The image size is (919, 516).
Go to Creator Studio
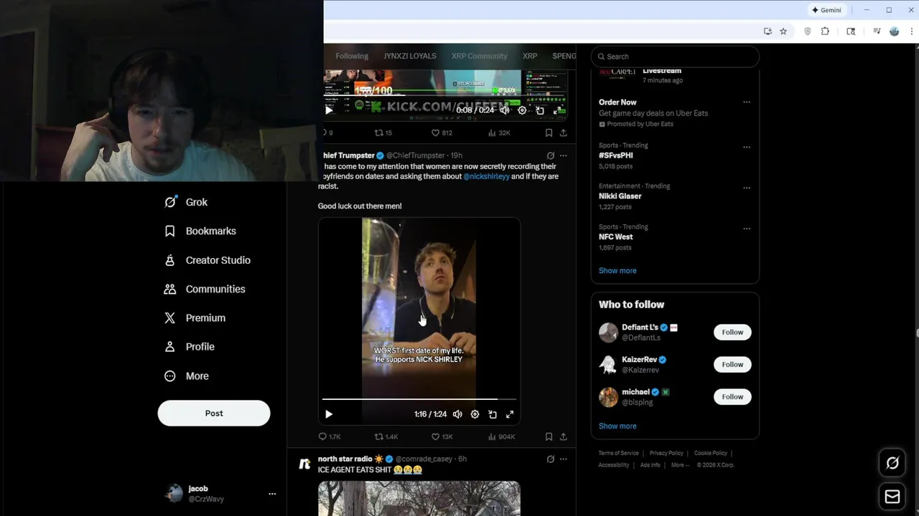[x=207, y=260]
